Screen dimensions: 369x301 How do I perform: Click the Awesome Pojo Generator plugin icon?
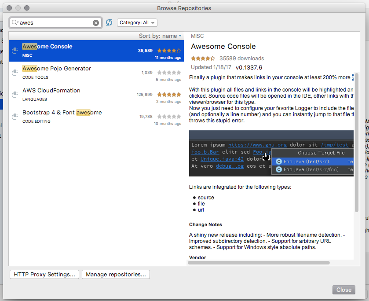tap(15, 72)
